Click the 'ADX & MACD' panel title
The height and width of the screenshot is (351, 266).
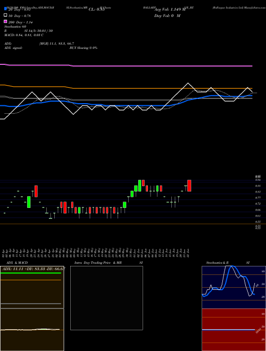point(17,263)
